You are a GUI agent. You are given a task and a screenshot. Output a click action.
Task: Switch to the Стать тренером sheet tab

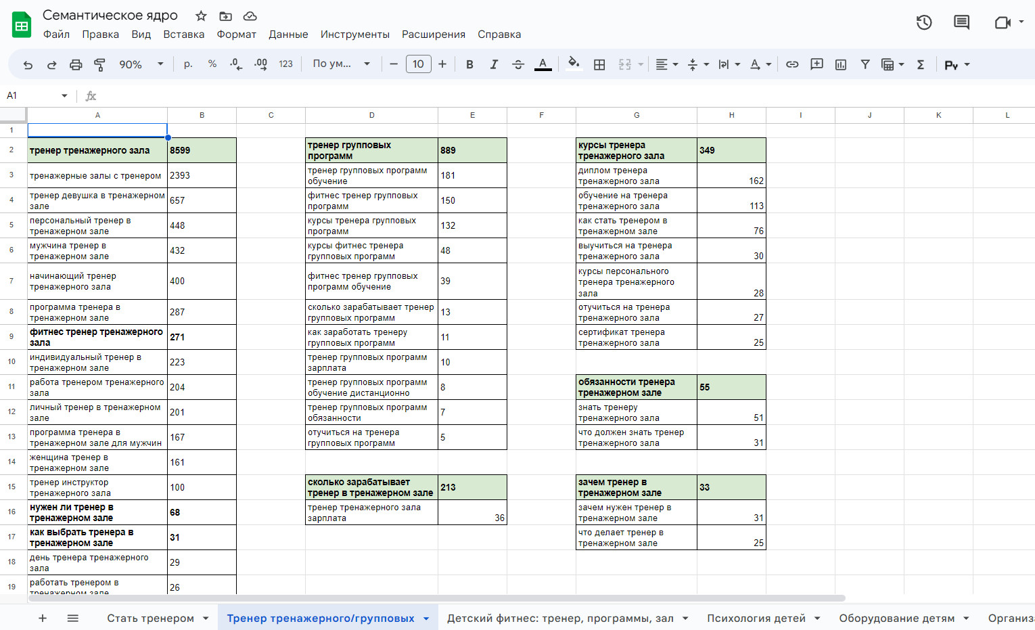[x=150, y=618]
